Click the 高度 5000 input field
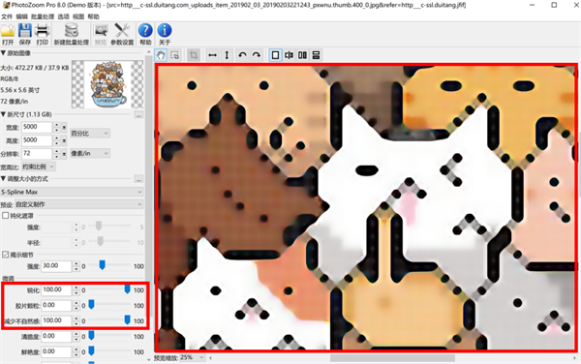The image size is (581, 364). pos(37,140)
